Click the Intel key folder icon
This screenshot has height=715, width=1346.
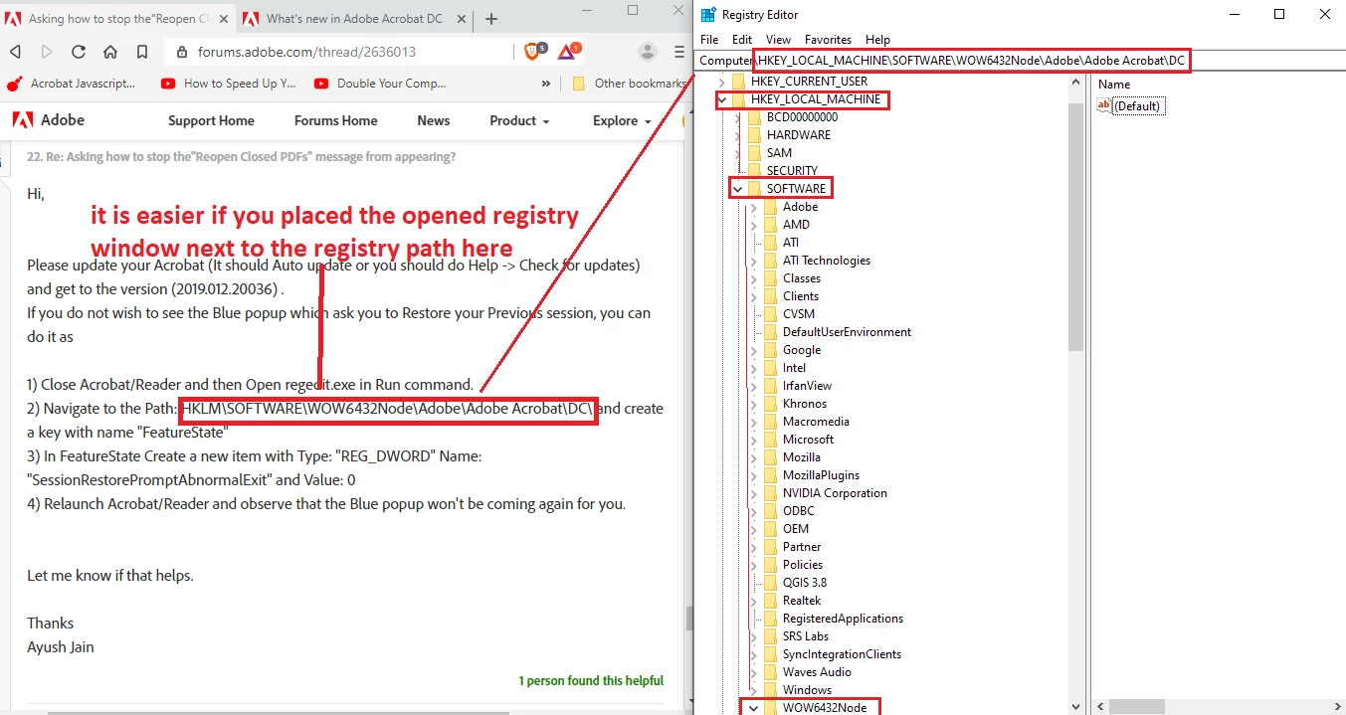(770, 368)
